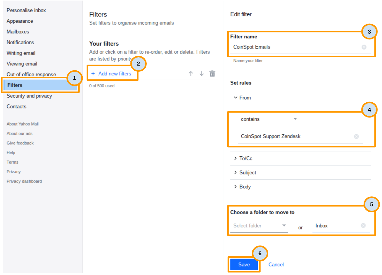Open the Select folder dropdown
Image resolution: width=382 pixels, height=275 pixels.
[259, 226]
